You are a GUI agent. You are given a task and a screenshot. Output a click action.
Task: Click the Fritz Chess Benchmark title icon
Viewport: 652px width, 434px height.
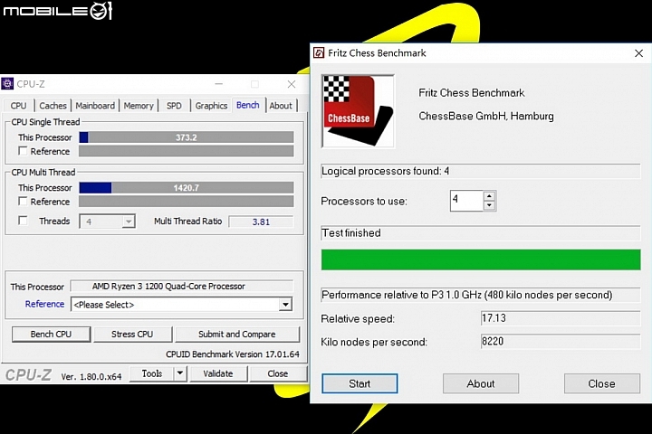(x=319, y=53)
